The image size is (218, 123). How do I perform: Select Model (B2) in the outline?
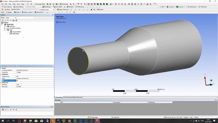click(x=10, y=24)
